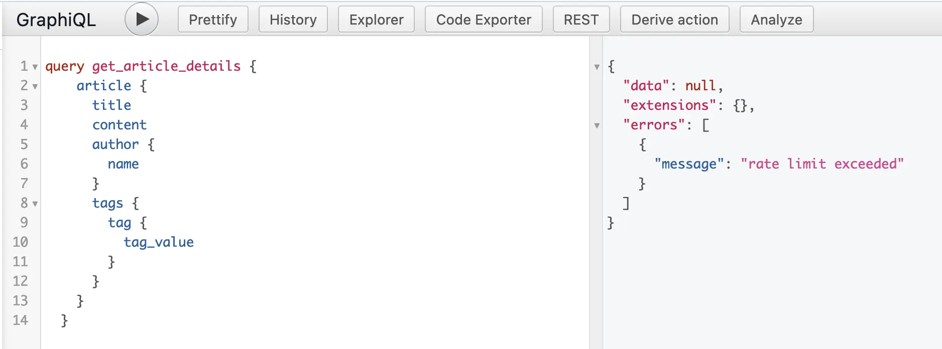Open the History panel
The width and height of the screenshot is (942, 349).
pos(293,20)
